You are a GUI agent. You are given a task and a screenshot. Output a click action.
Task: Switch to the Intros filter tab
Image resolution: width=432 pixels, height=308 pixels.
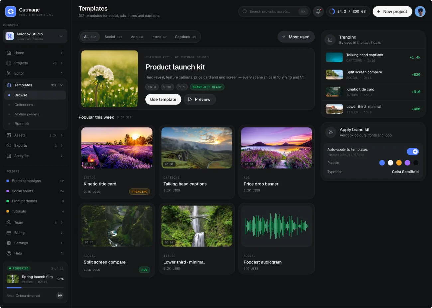tap(159, 37)
